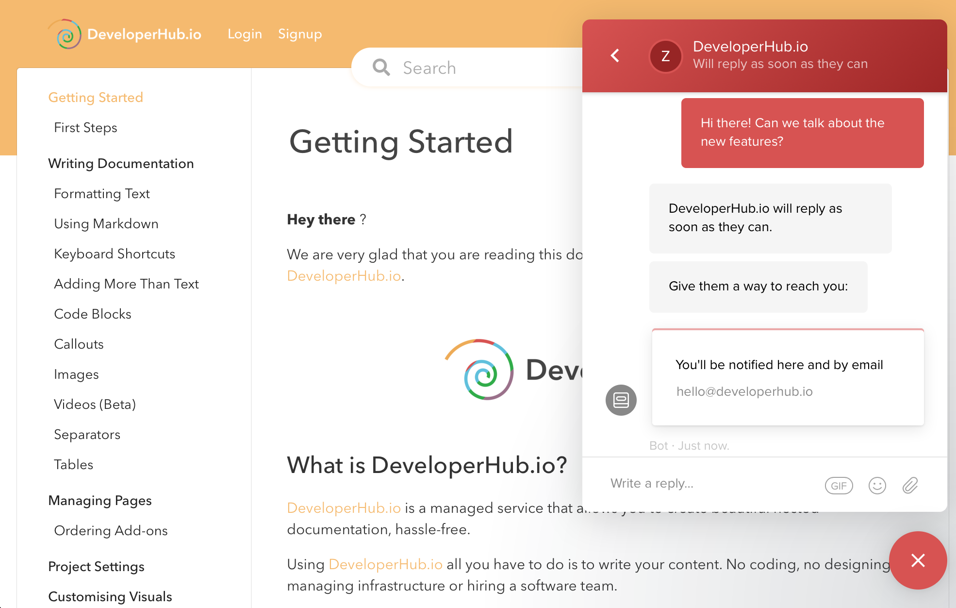The height and width of the screenshot is (608, 956).
Task: Open Customising Visuals section
Action: tap(110, 596)
